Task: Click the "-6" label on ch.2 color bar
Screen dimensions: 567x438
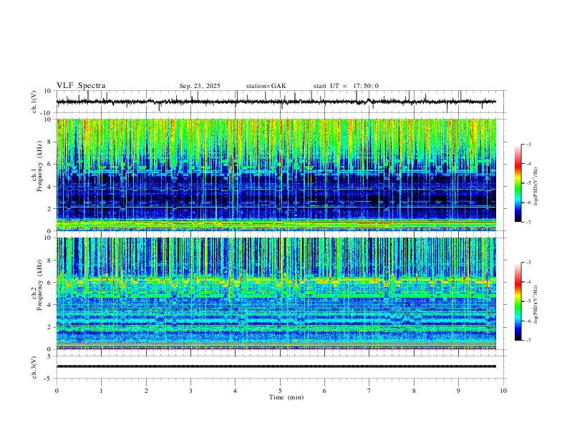Action: (528, 321)
